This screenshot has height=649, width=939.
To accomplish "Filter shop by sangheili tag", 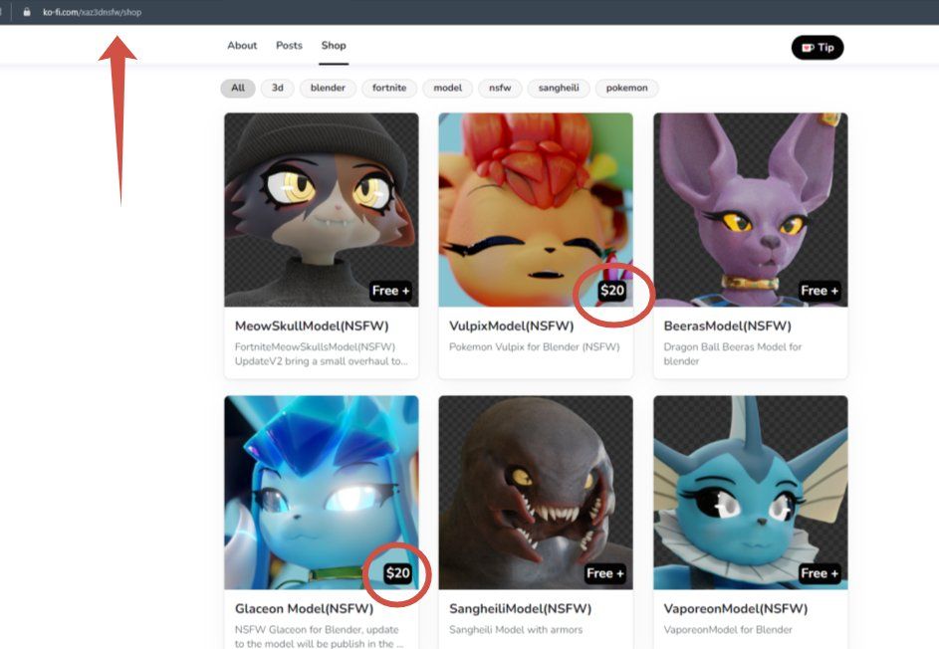I will coord(559,88).
